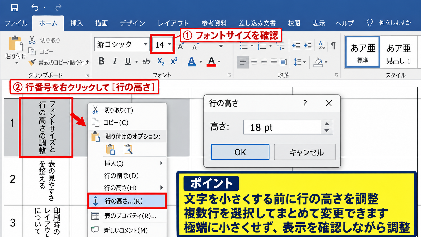Click the multilevel list icon
421x237 pixels.
[x=280, y=46]
